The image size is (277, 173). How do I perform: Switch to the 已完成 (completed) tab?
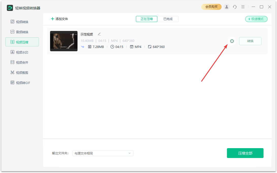(168, 19)
